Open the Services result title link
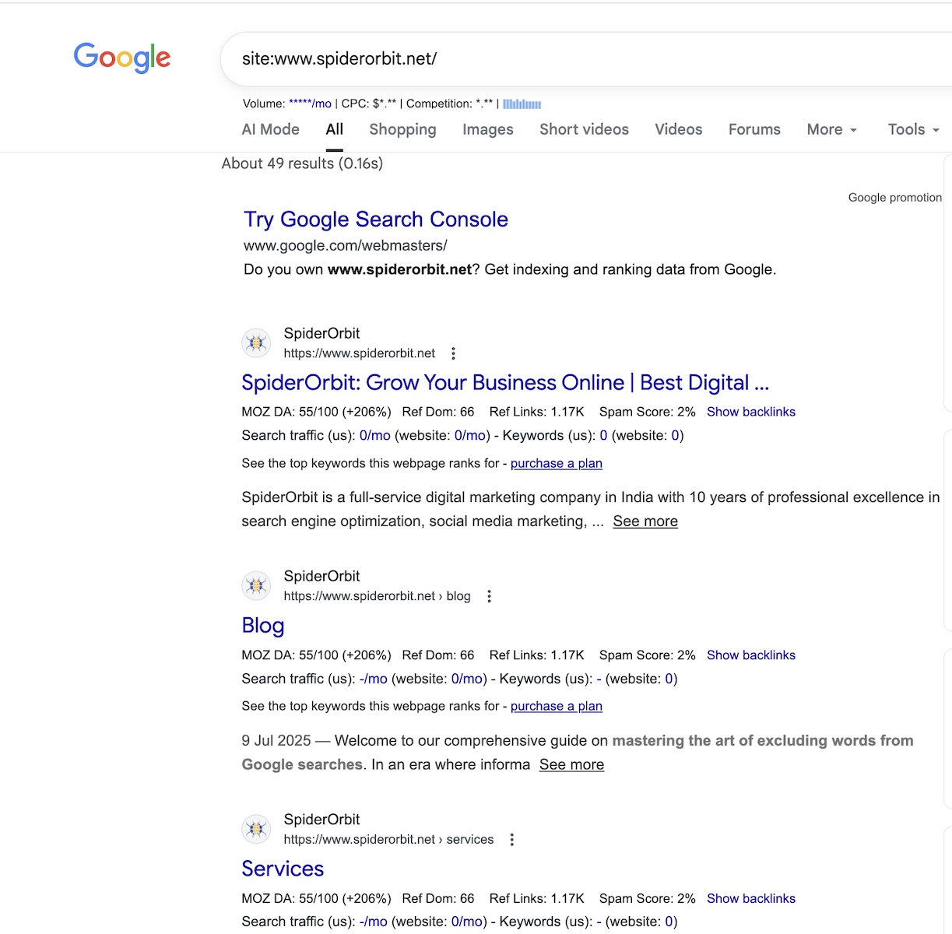The image size is (952, 934). click(x=283, y=869)
